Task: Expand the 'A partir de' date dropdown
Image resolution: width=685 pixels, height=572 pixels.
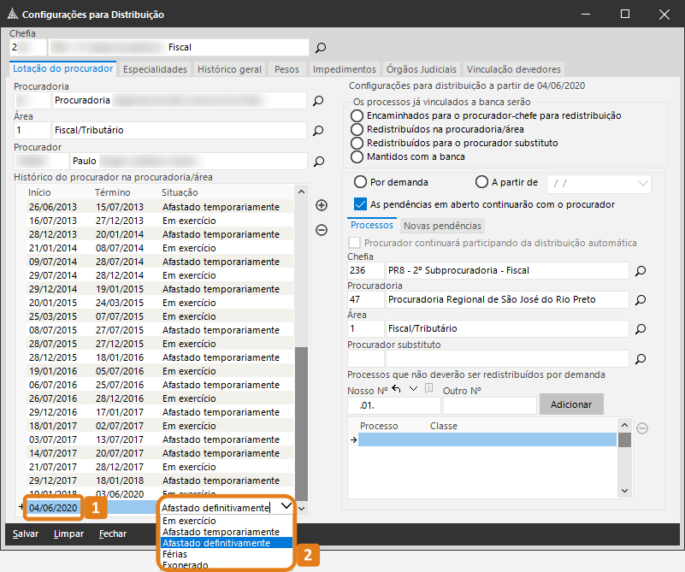Action: 642,183
